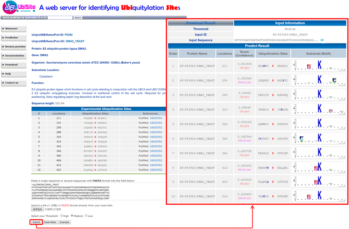Click the Sequence length 522 AA text
Screen dimensions: 349x229
[48, 104]
